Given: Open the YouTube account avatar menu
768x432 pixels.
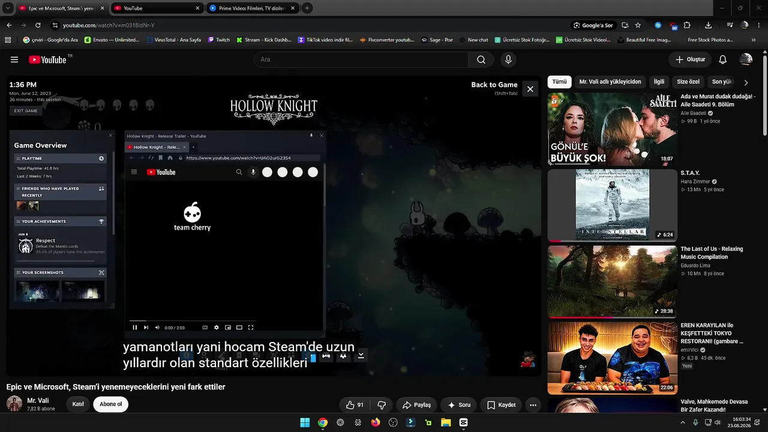Looking at the screenshot, I should (x=746, y=59).
